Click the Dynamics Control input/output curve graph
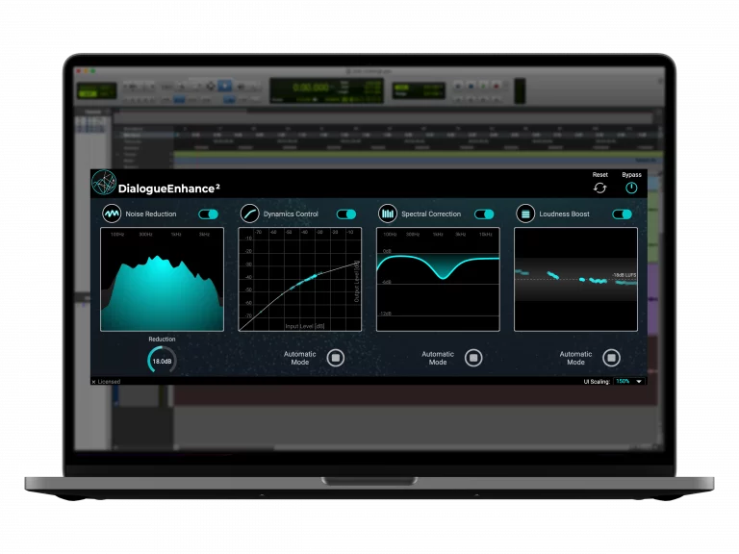The image size is (739, 554). (299, 280)
